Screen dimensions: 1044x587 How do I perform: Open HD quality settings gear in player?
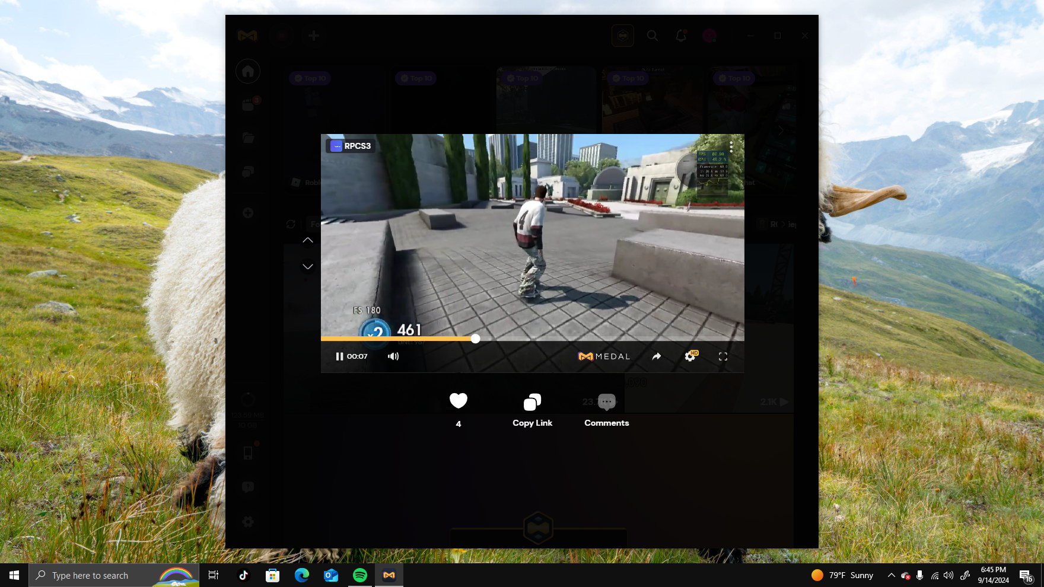(x=690, y=356)
